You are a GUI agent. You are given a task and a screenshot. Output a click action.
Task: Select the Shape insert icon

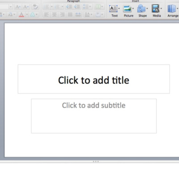141,9
